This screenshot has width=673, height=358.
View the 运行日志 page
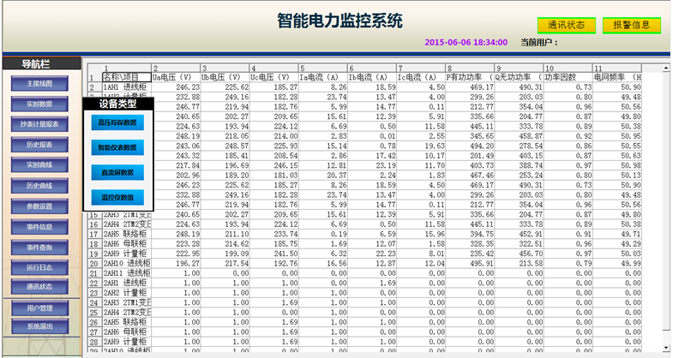click(x=39, y=267)
